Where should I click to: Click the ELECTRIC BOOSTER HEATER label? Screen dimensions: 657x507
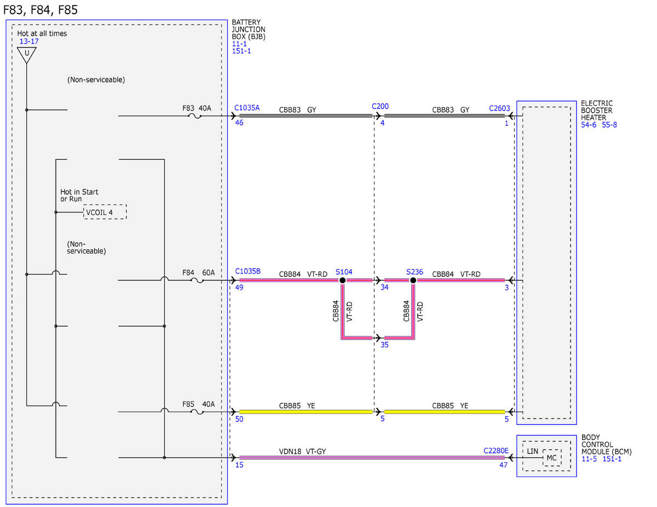[597, 110]
